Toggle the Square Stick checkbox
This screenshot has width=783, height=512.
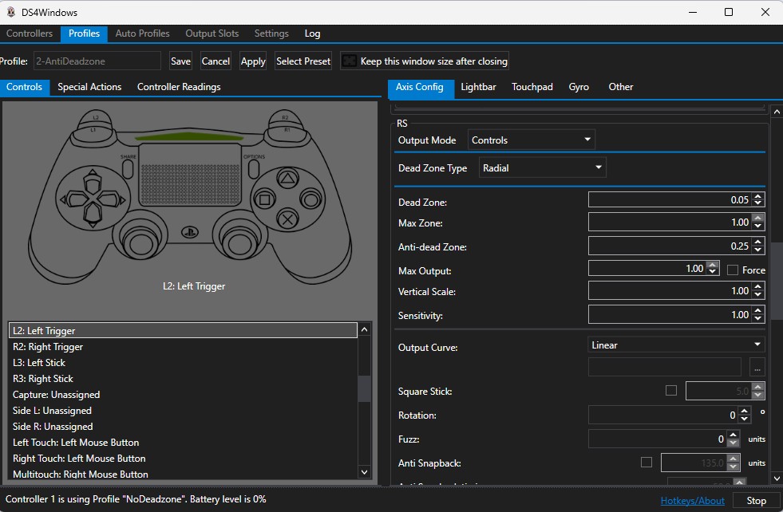670,391
